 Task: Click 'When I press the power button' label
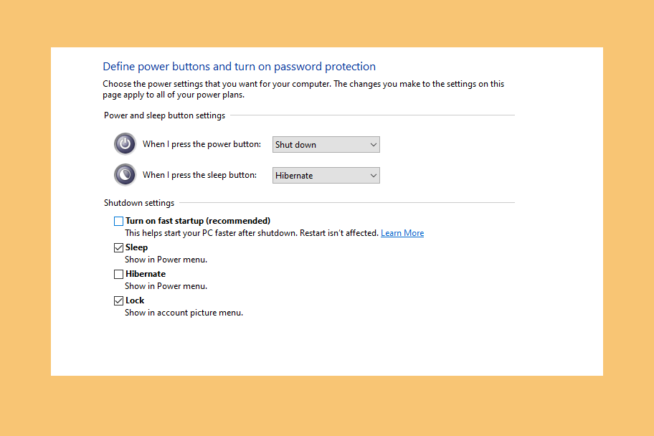coord(202,144)
